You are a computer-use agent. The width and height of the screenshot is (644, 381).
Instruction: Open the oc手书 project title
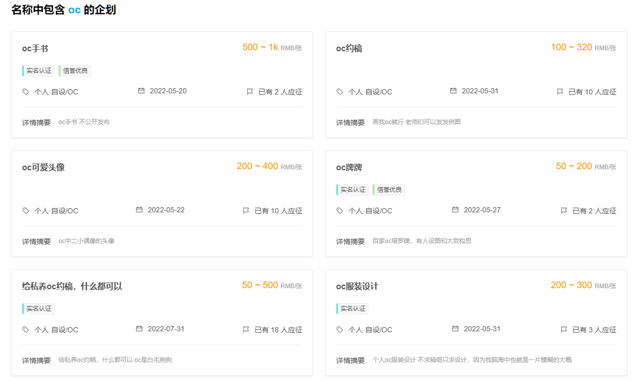click(35, 49)
